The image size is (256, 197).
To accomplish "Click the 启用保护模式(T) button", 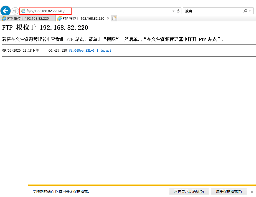I will point(229,191).
